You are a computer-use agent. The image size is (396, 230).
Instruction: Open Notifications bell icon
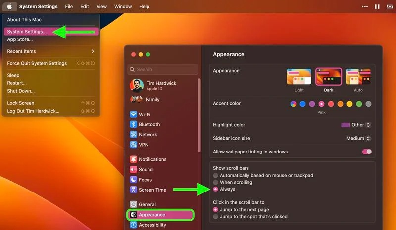pos(133,159)
